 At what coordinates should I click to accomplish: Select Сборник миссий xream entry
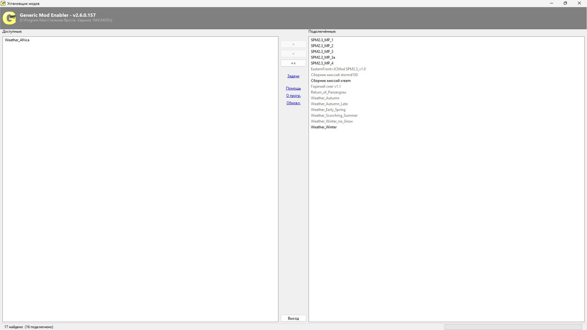coord(331,81)
